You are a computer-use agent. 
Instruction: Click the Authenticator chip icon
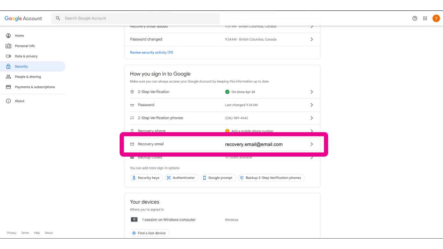tap(169, 178)
